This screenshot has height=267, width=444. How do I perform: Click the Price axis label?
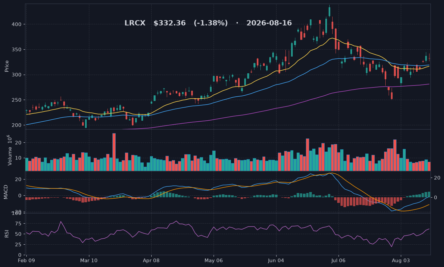7,66
